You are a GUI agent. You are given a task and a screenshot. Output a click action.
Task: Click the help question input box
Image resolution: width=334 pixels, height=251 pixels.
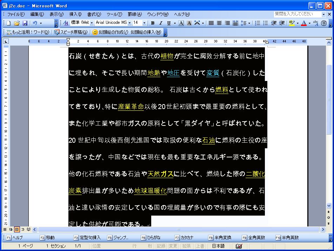[x=298, y=14]
